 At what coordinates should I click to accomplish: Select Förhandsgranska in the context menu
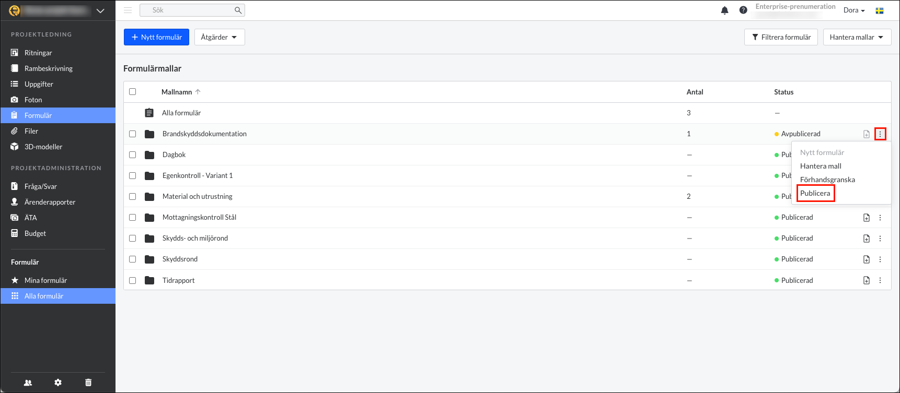(x=827, y=180)
